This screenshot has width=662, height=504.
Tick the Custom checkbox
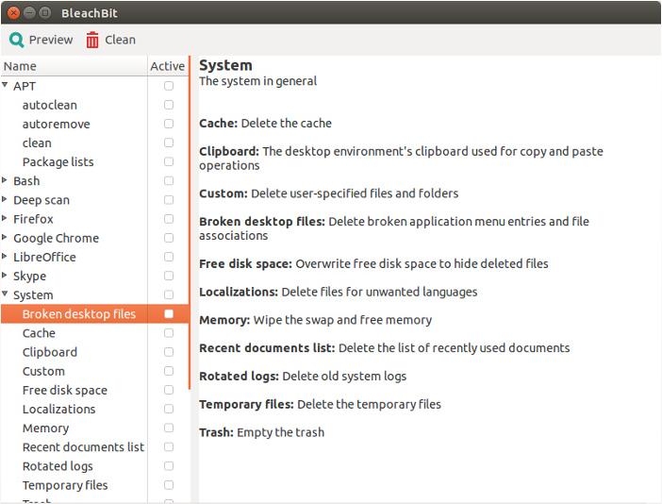coord(169,371)
